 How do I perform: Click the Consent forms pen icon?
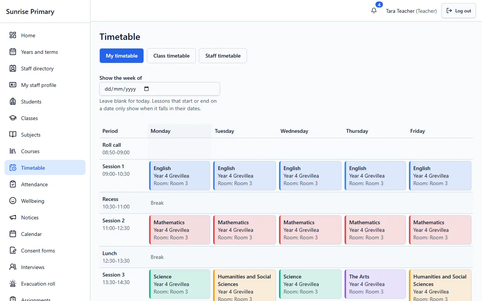(x=13, y=251)
